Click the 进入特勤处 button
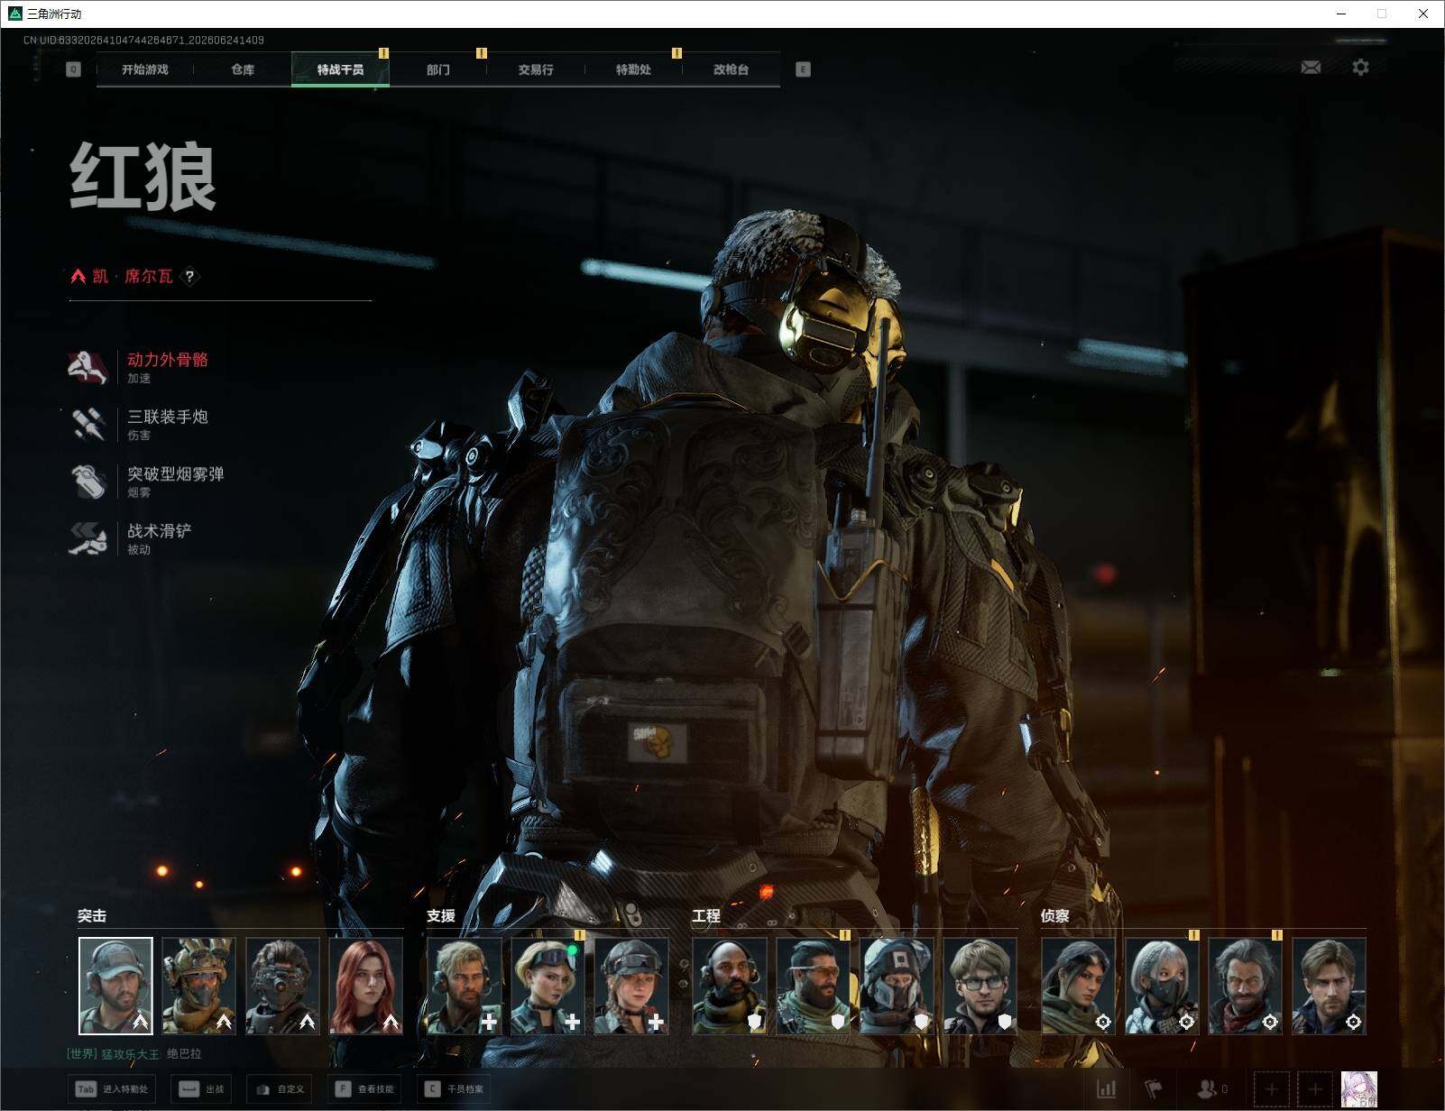 112,1088
